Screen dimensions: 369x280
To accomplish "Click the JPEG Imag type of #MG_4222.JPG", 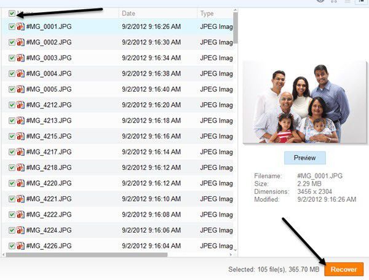I will tap(216, 215).
